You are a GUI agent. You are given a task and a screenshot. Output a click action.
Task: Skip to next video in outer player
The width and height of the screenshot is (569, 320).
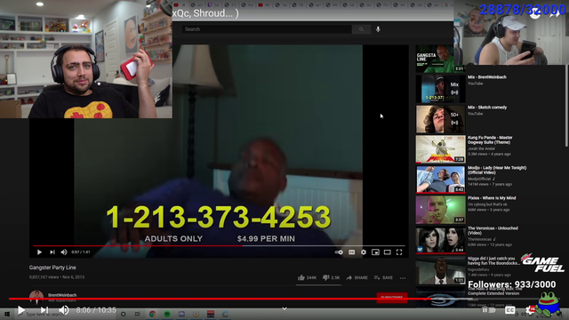point(44,310)
